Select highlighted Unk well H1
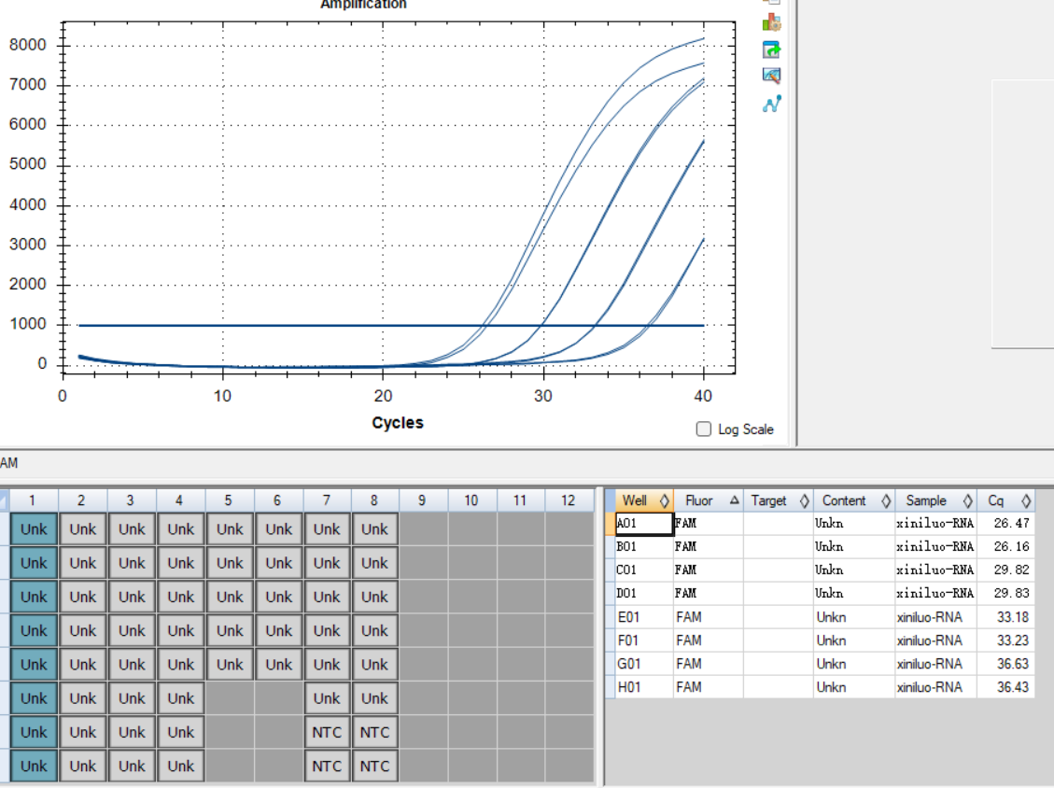1054x788 pixels. 34,766
